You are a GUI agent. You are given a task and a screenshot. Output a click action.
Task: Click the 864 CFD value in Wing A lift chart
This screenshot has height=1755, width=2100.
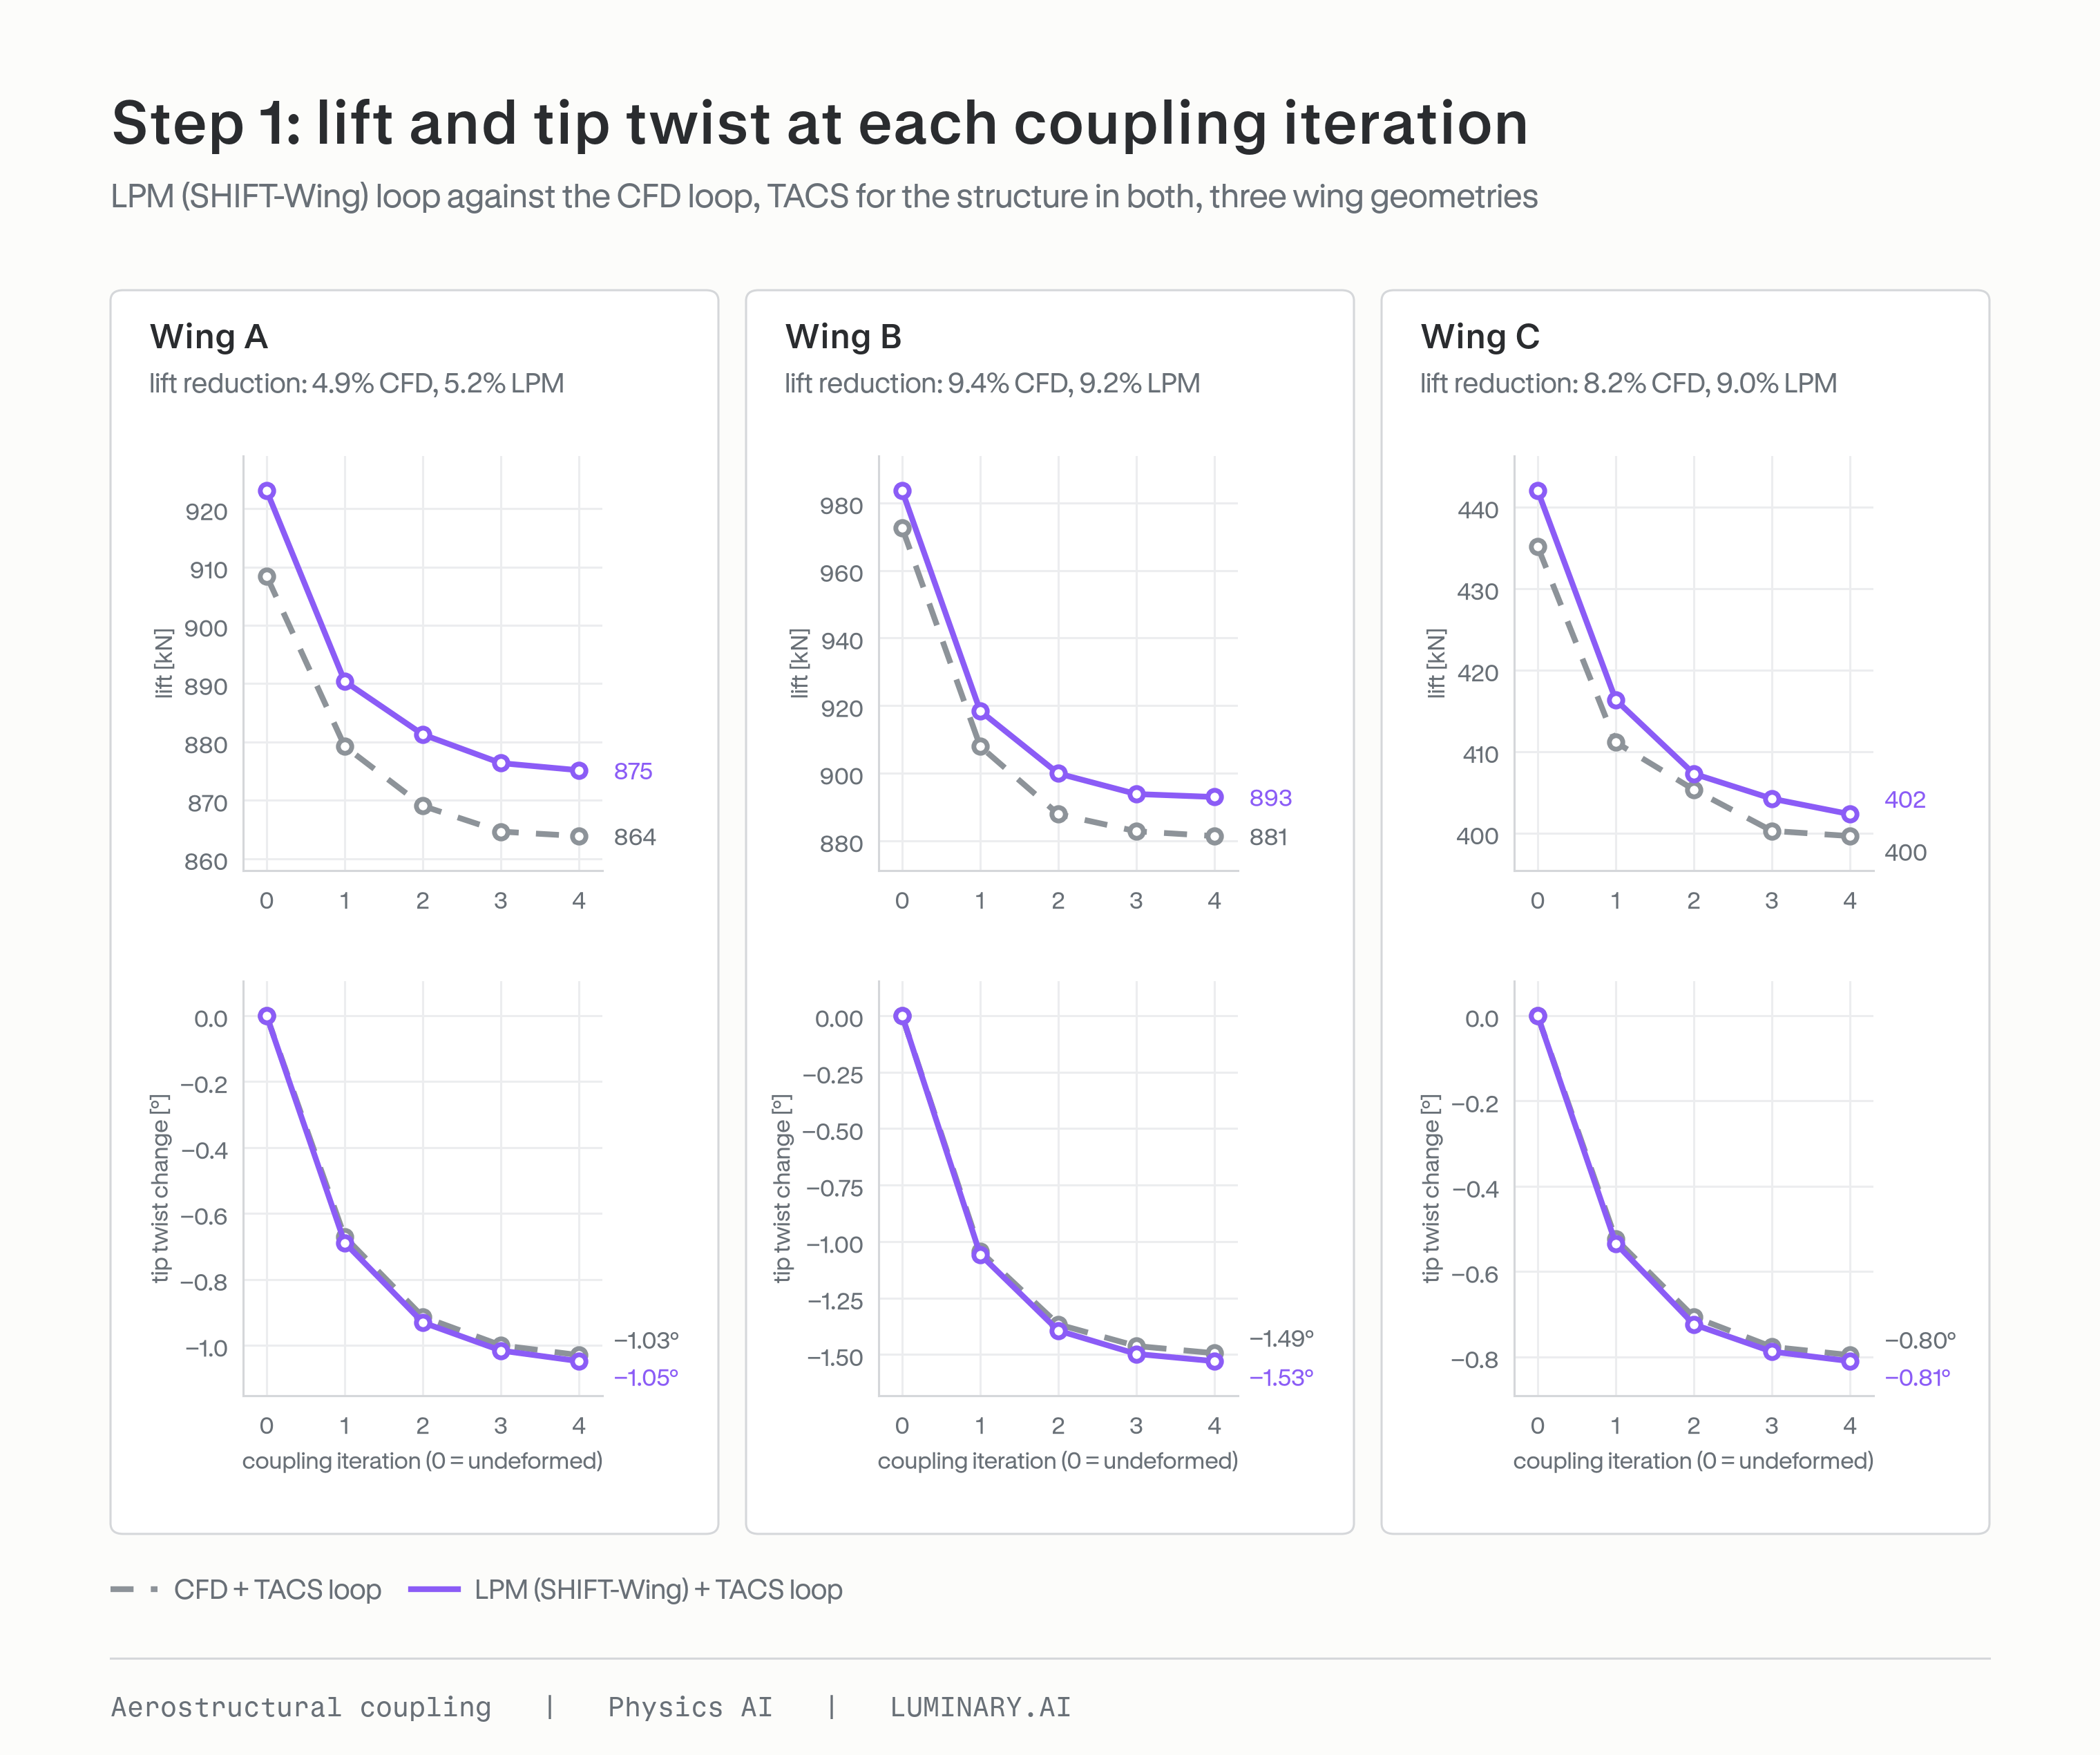pos(635,837)
